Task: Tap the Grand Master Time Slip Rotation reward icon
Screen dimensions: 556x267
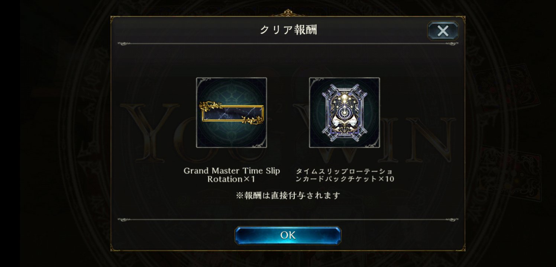Action: (232, 113)
